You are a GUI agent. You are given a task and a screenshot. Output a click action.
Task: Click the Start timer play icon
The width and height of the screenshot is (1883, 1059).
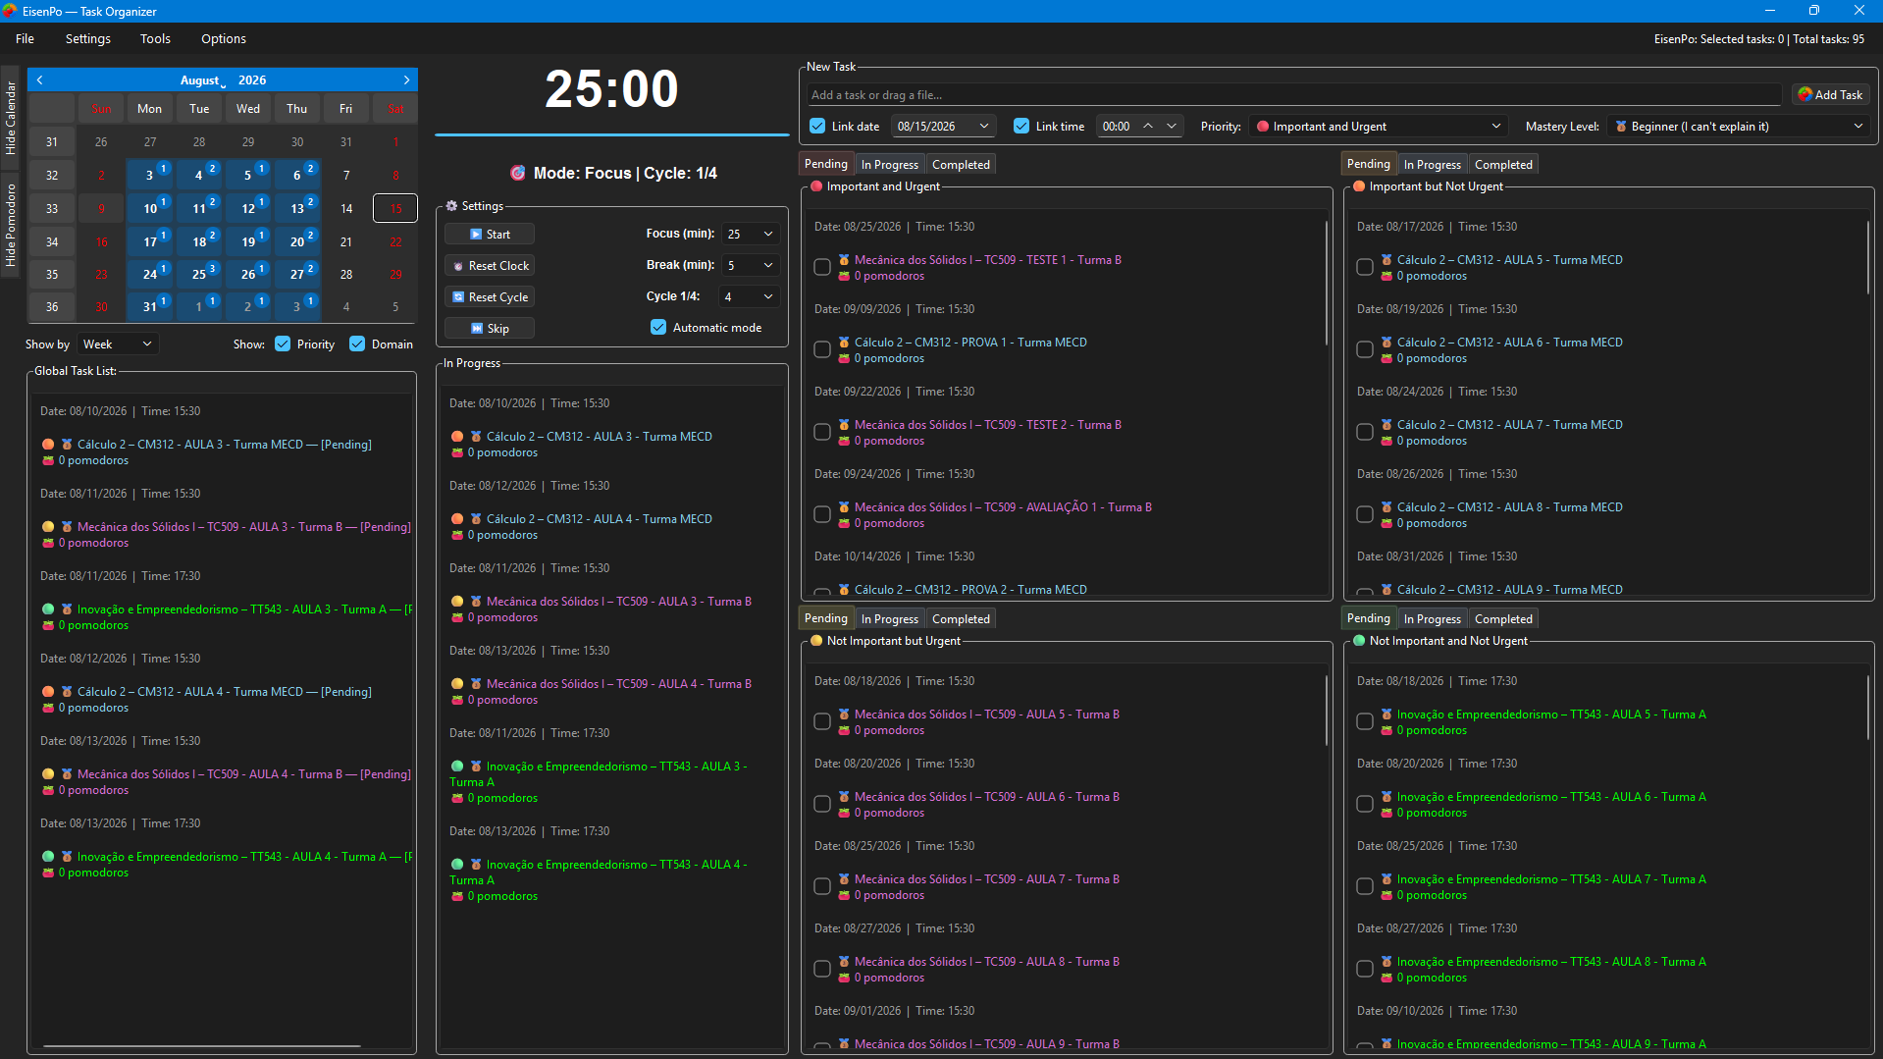pyautogui.click(x=476, y=235)
